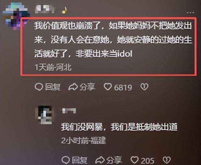Click the 回复 label under the top comment
The height and width of the screenshot is (165, 201).
tap(53, 87)
